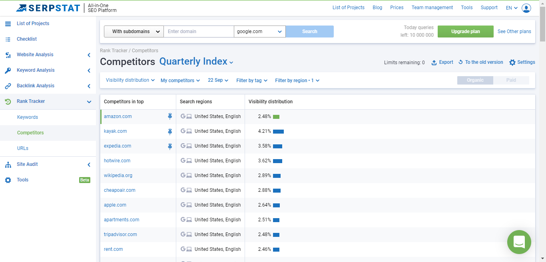Click the See Other plans link
Viewport: 546px width, 262px height.
514,32
